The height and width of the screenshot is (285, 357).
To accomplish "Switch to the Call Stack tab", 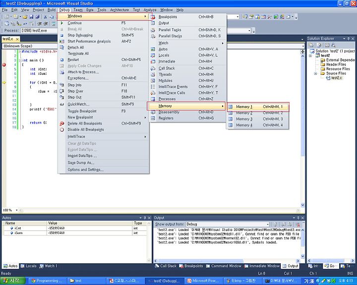I will click(x=166, y=266).
